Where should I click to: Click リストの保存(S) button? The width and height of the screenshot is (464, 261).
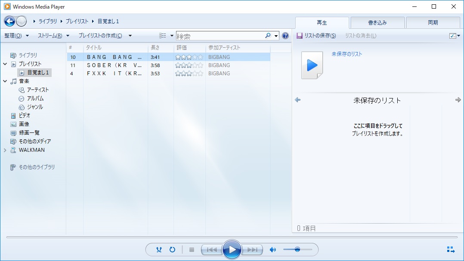(x=316, y=36)
